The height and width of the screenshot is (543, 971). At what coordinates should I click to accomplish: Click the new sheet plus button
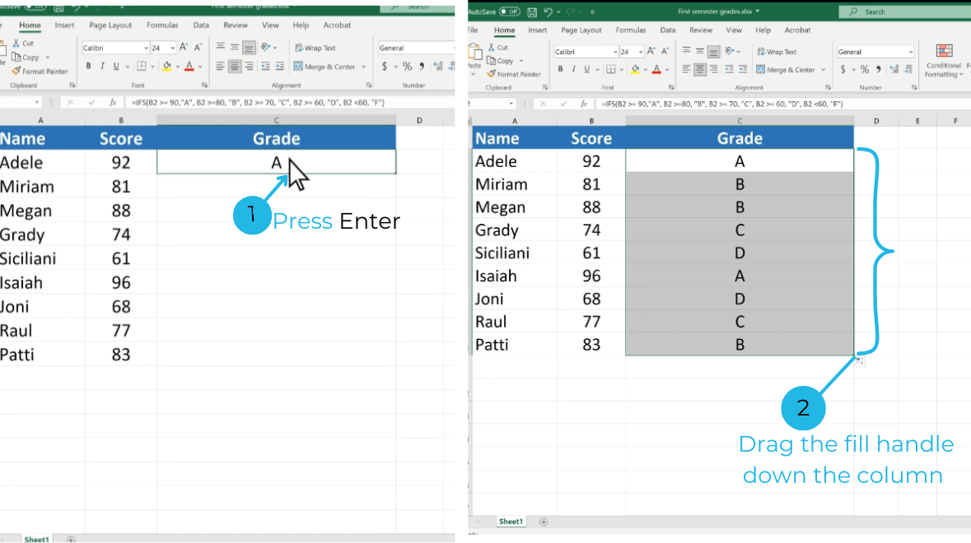point(542,522)
